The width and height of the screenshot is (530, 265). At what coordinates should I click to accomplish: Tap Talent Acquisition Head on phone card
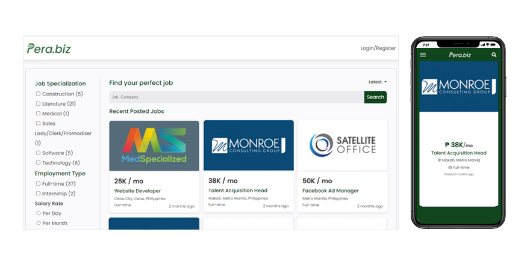coord(459,153)
